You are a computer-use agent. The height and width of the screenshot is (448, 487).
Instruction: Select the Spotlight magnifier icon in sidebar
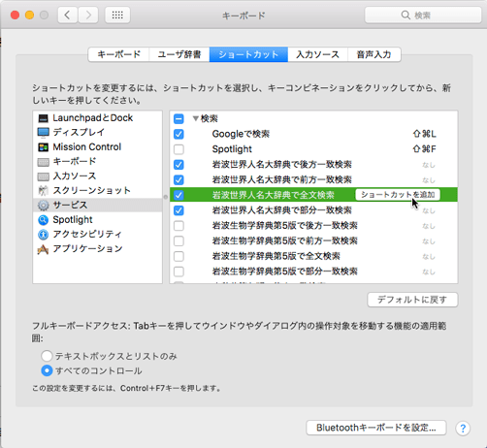pos(44,220)
